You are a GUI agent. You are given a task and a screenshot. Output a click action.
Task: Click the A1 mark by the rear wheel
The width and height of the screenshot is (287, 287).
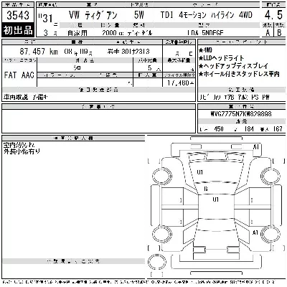point(255,232)
